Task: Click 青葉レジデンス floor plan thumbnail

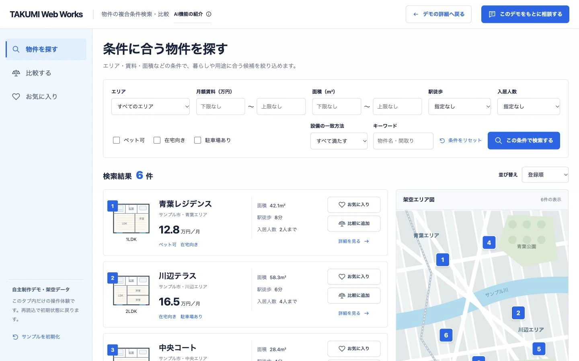Action: pyautogui.click(x=131, y=219)
